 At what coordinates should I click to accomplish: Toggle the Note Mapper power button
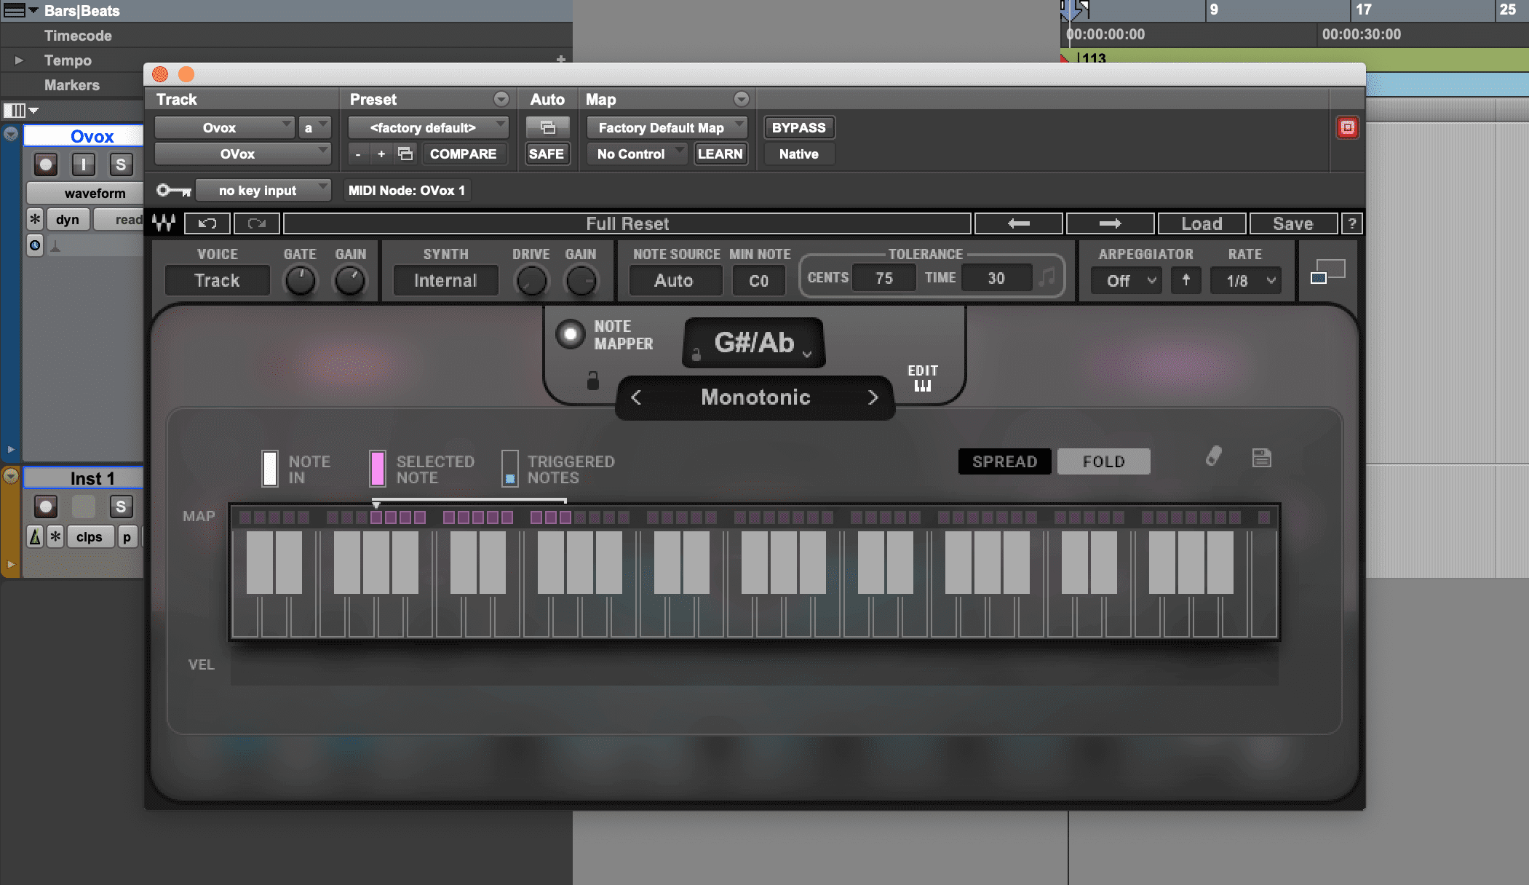coord(570,334)
